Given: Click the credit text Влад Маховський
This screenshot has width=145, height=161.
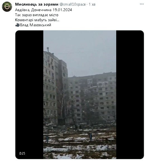Looking at the screenshot, I should pos(35,25).
